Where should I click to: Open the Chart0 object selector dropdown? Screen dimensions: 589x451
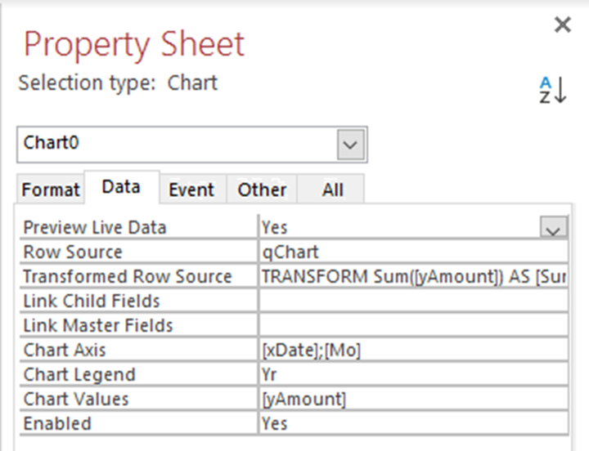click(x=351, y=145)
